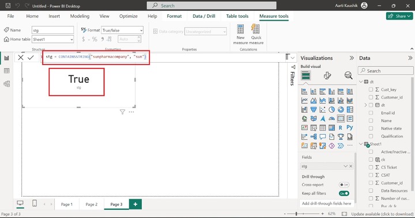Select the Stacked bar chart visual
Image resolution: width=415 pixels, height=218 pixels.
tap(304, 91)
